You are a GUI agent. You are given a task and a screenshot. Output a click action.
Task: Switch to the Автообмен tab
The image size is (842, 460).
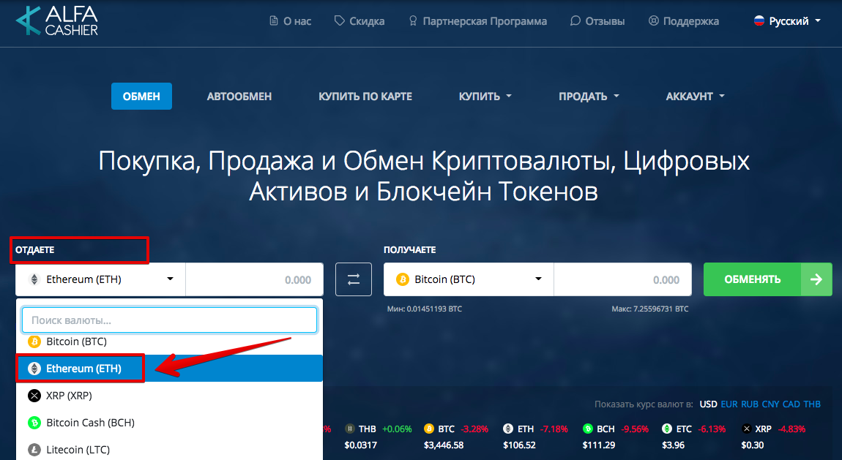pos(239,97)
